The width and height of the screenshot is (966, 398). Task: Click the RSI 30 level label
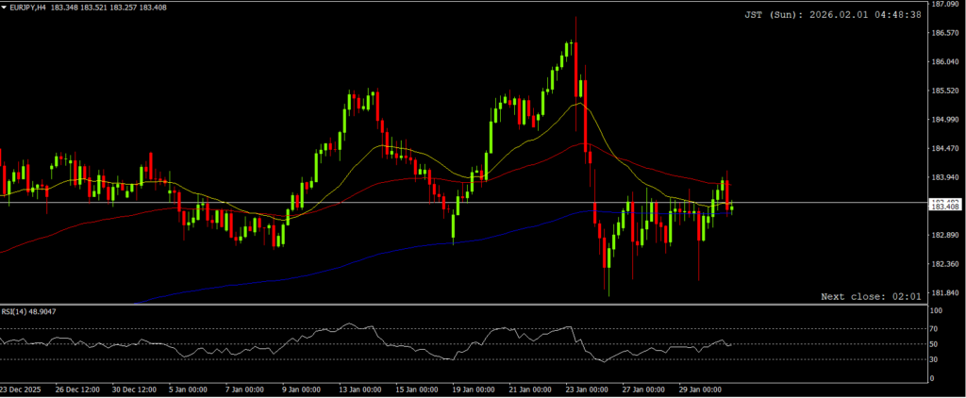point(936,359)
